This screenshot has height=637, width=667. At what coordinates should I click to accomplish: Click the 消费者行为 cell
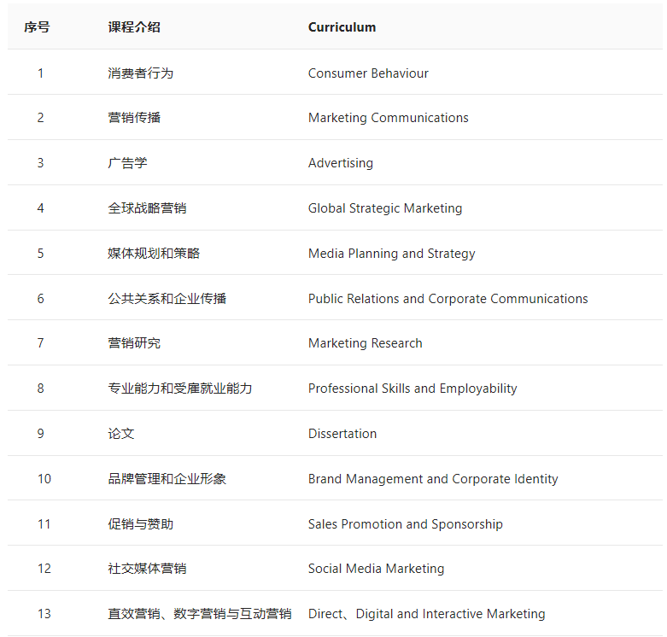pyautogui.click(x=140, y=73)
